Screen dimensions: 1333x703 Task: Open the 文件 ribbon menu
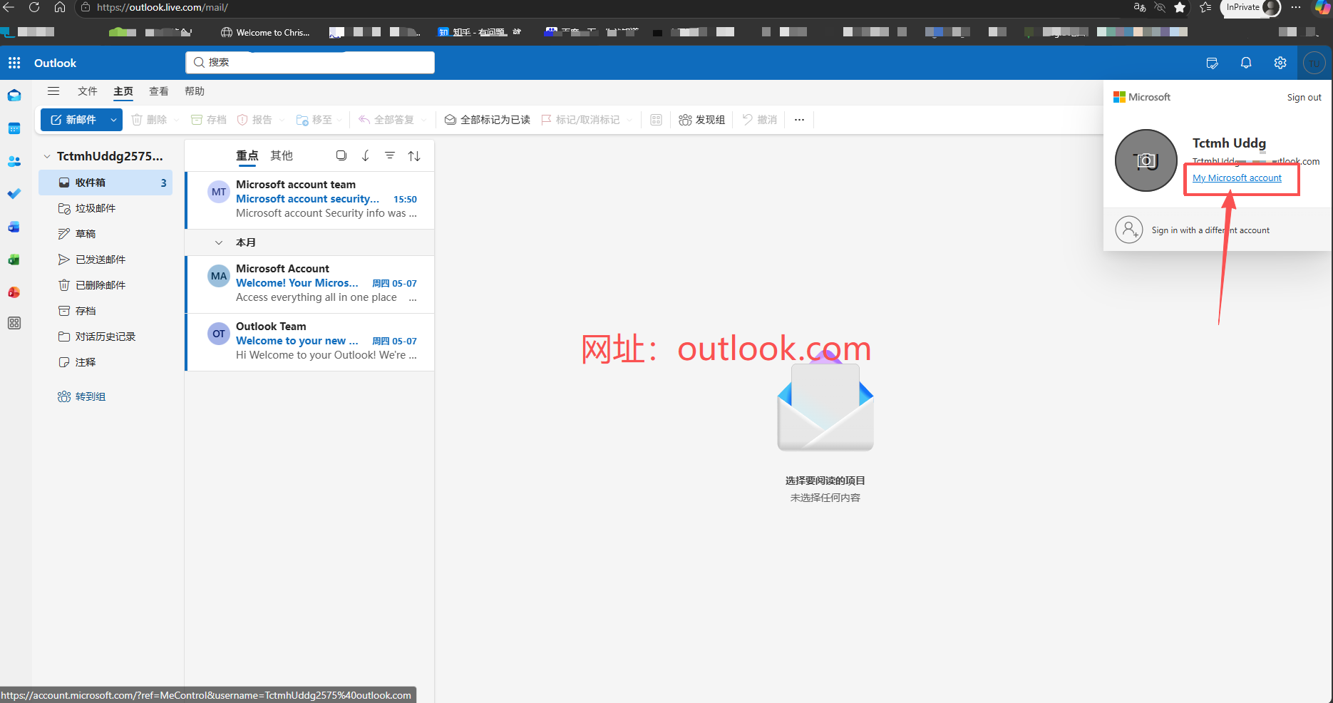coord(88,91)
